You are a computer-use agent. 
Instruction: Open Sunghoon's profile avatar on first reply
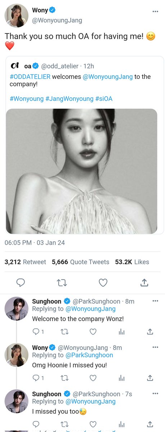point(17,309)
